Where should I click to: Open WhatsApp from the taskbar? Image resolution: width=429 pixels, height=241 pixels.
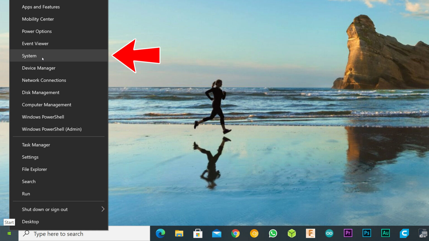click(x=273, y=233)
